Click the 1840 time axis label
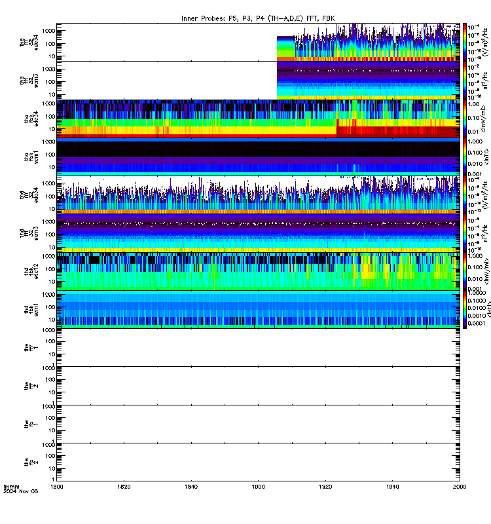Viewport: 491px width, 524px height. (x=191, y=487)
